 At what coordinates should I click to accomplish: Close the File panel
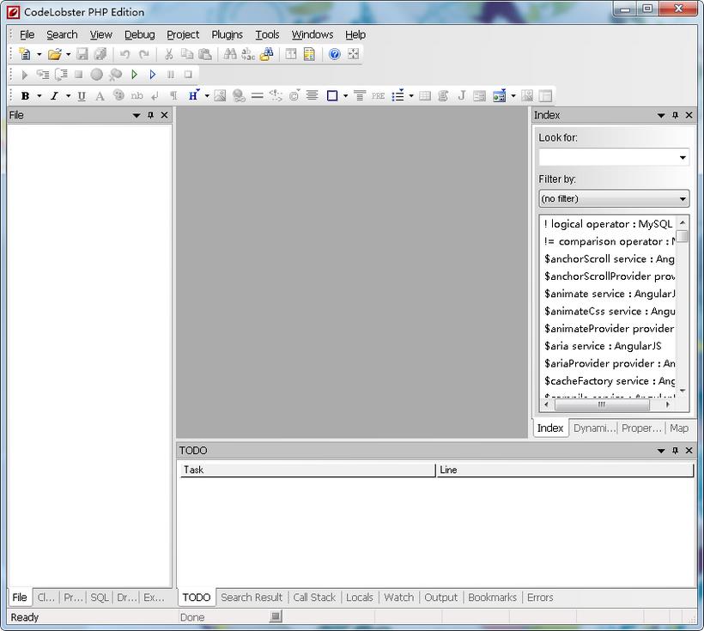(x=164, y=115)
